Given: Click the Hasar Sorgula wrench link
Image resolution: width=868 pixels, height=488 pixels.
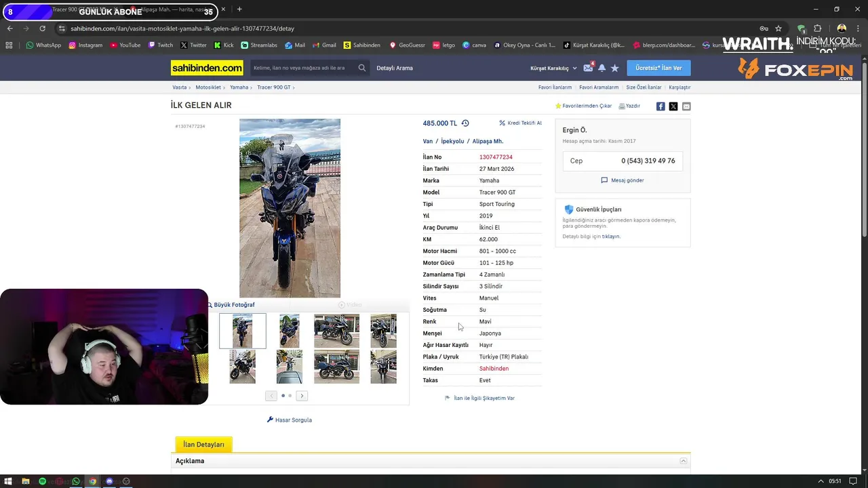Looking at the screenshot, I should [290, 420].
